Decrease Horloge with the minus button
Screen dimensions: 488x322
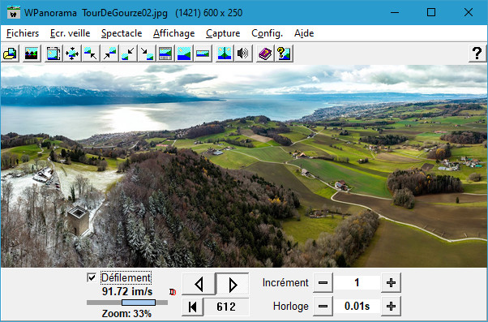pyautogui.click(x=323, y=307)
